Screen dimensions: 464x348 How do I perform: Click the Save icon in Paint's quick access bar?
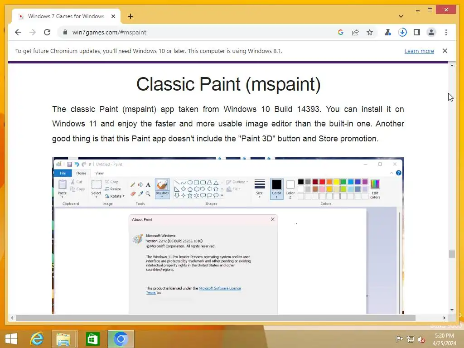click(69, 164)
